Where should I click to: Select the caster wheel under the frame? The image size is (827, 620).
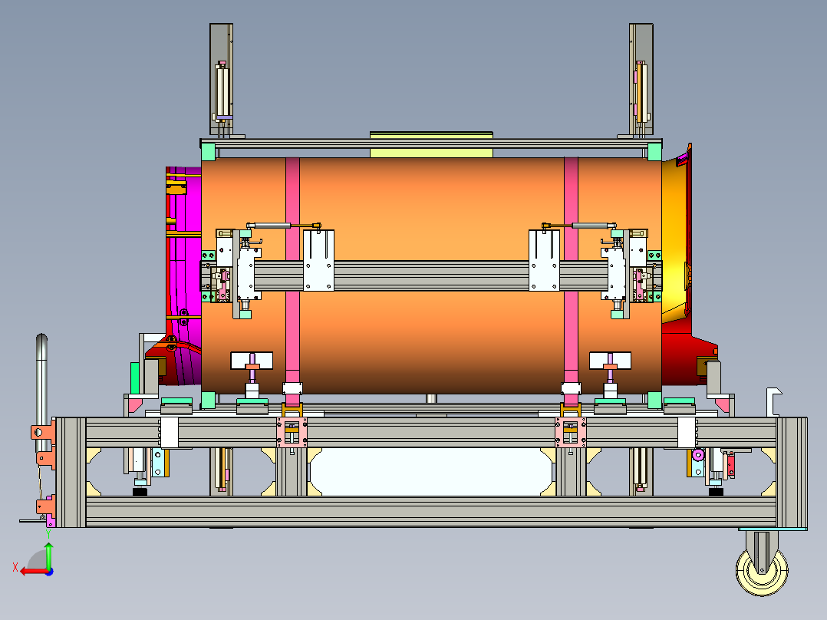pyautogui.click(x=762, y=571)
